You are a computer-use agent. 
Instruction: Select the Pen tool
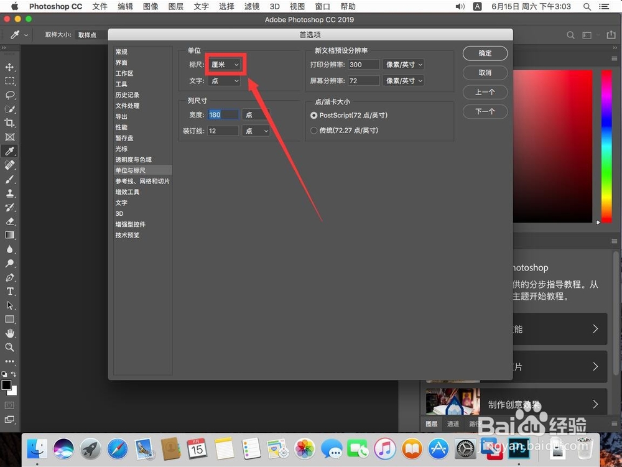coord(9,277)
